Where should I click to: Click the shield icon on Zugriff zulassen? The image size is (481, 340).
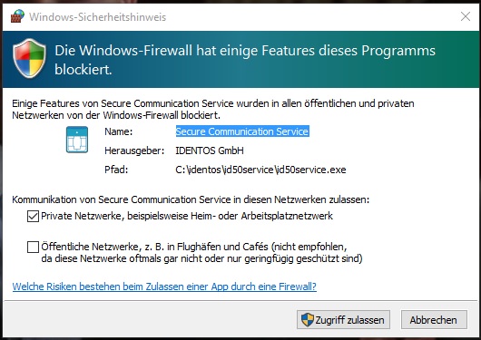click(x=308, y=320)
